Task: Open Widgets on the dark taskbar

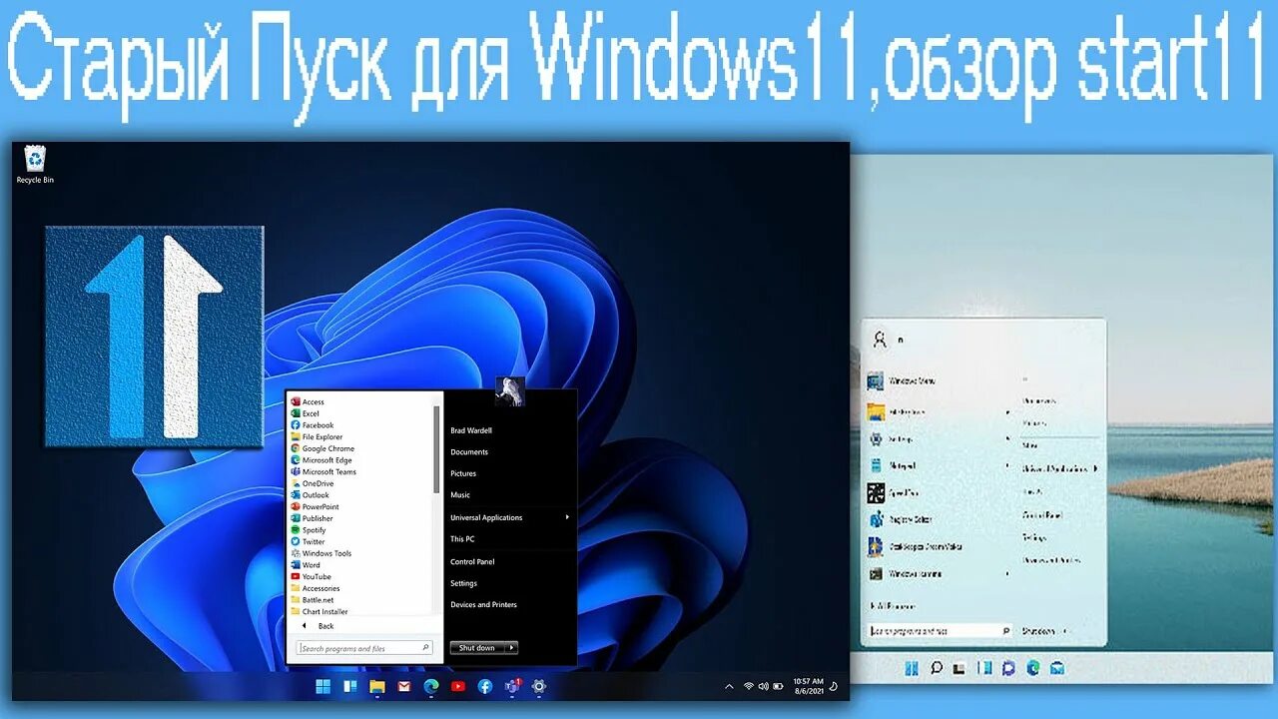Action: point(350,686)
